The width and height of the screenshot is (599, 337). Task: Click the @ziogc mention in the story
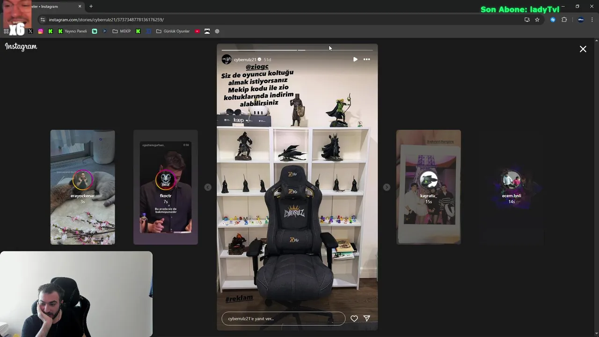[x=257, y=67]
